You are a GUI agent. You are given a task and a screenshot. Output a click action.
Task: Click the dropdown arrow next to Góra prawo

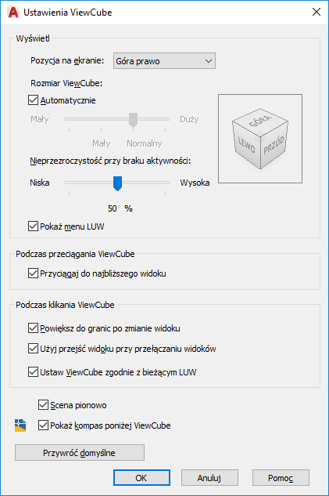(x=209, y=61)
